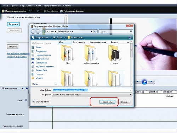Click the Сохранить button
Viewport: 177px width, 133px height.
[x=107, y=102]
